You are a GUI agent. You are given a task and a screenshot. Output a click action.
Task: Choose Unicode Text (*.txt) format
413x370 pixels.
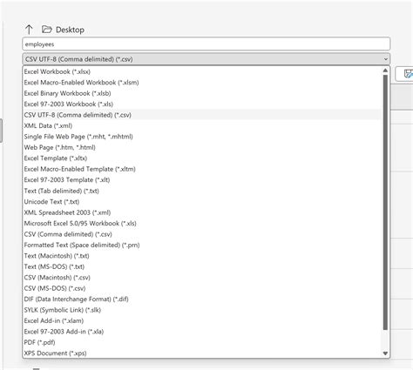click(202, 202)
